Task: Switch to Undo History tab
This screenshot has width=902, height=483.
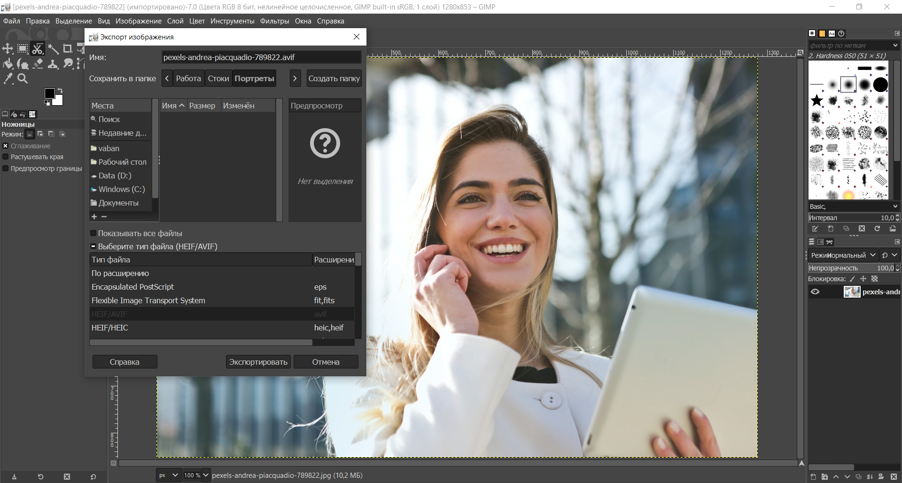Action: click(23, 114)
